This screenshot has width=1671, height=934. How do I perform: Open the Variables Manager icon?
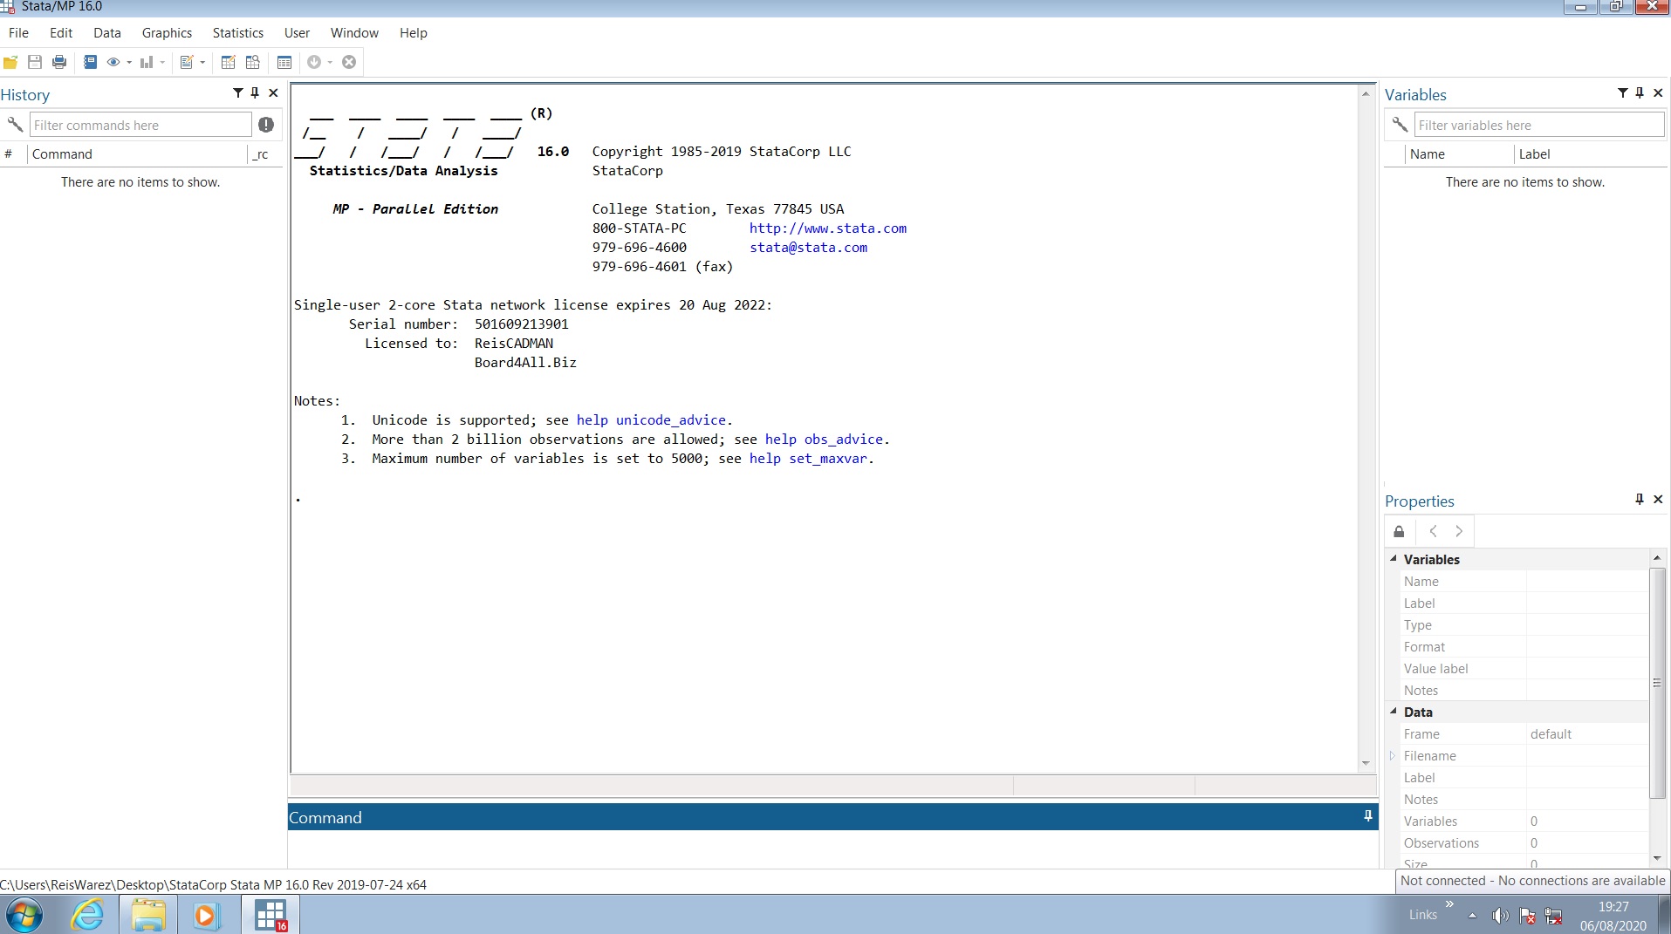coord(284,62)
